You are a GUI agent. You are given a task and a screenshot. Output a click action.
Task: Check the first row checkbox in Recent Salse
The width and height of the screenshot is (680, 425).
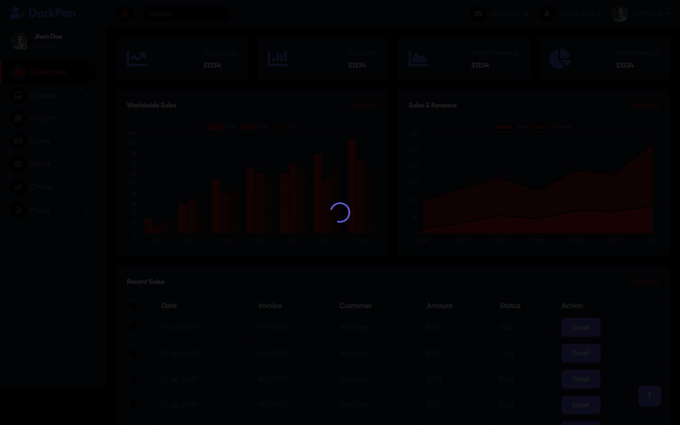click(134, 327)
